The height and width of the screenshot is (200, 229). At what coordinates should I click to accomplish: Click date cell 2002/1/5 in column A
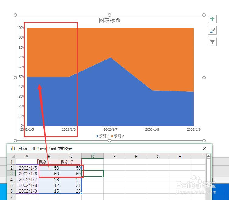click(x=27, y=168)
